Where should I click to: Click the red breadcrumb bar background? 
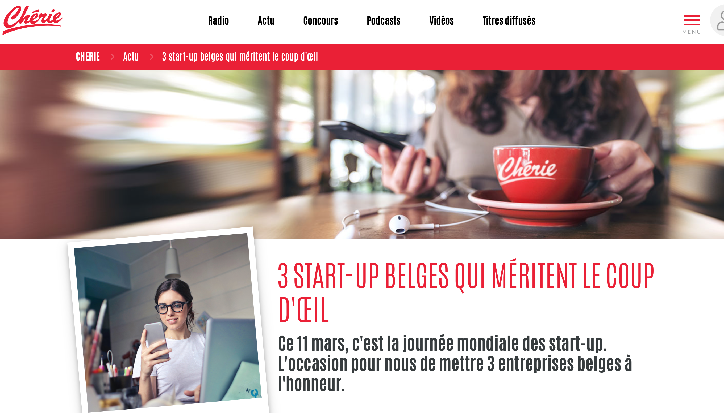512,57
